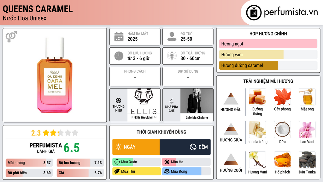Open the socola trắng note image
The image size is (323, 182).
tap(257, 130)
